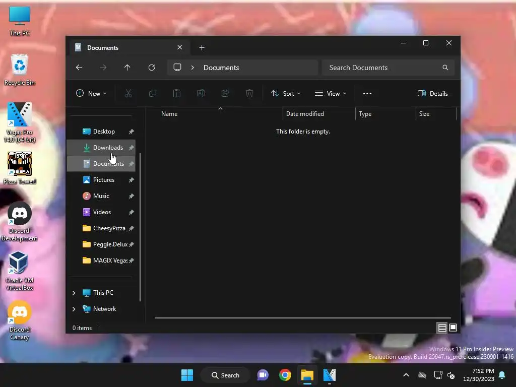Click the Documents breadcrumb in address bar
516x387 pixels.
click(221, 68)
